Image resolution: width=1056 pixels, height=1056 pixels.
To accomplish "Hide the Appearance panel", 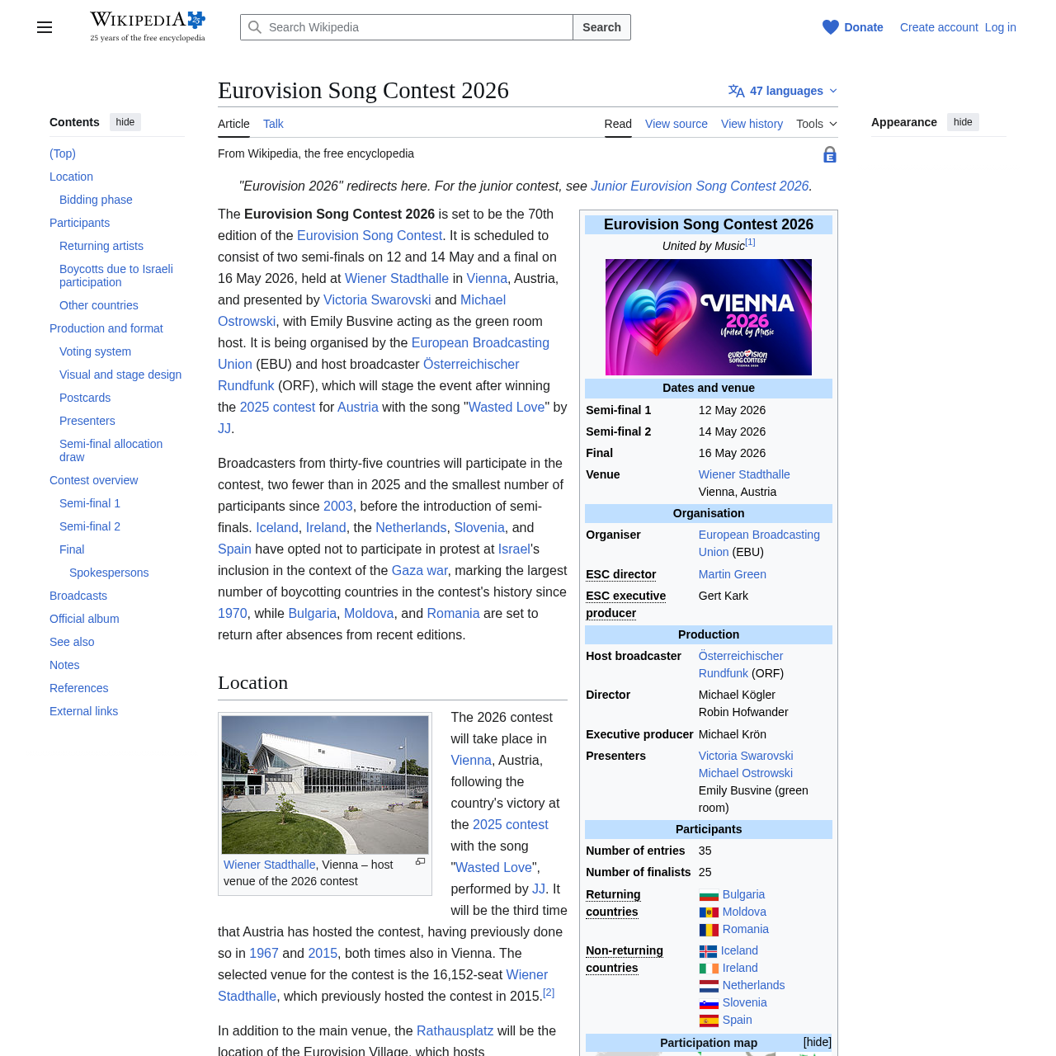I will [x=962, y=120].
